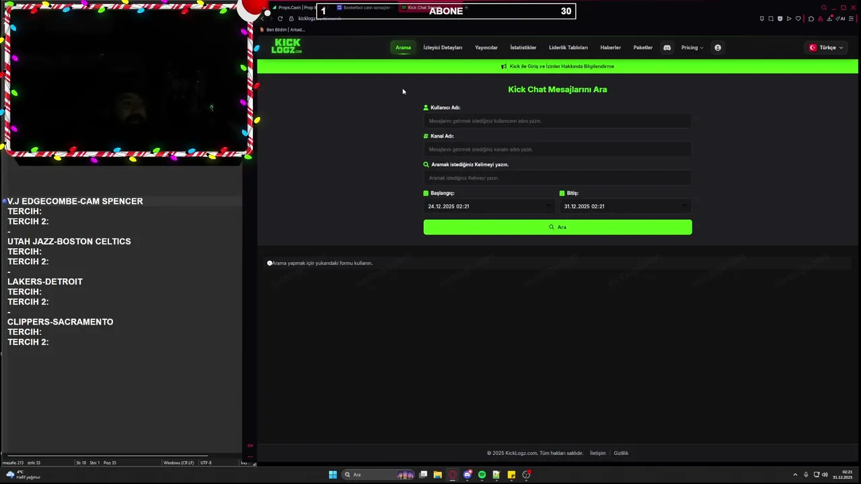Click the heart bookmark icon in address bar

tap(798, 19)
